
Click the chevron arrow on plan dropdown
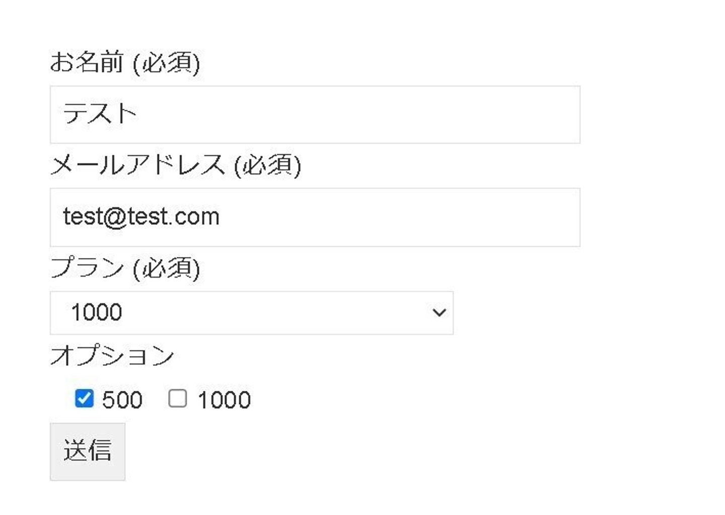point(439,312)
